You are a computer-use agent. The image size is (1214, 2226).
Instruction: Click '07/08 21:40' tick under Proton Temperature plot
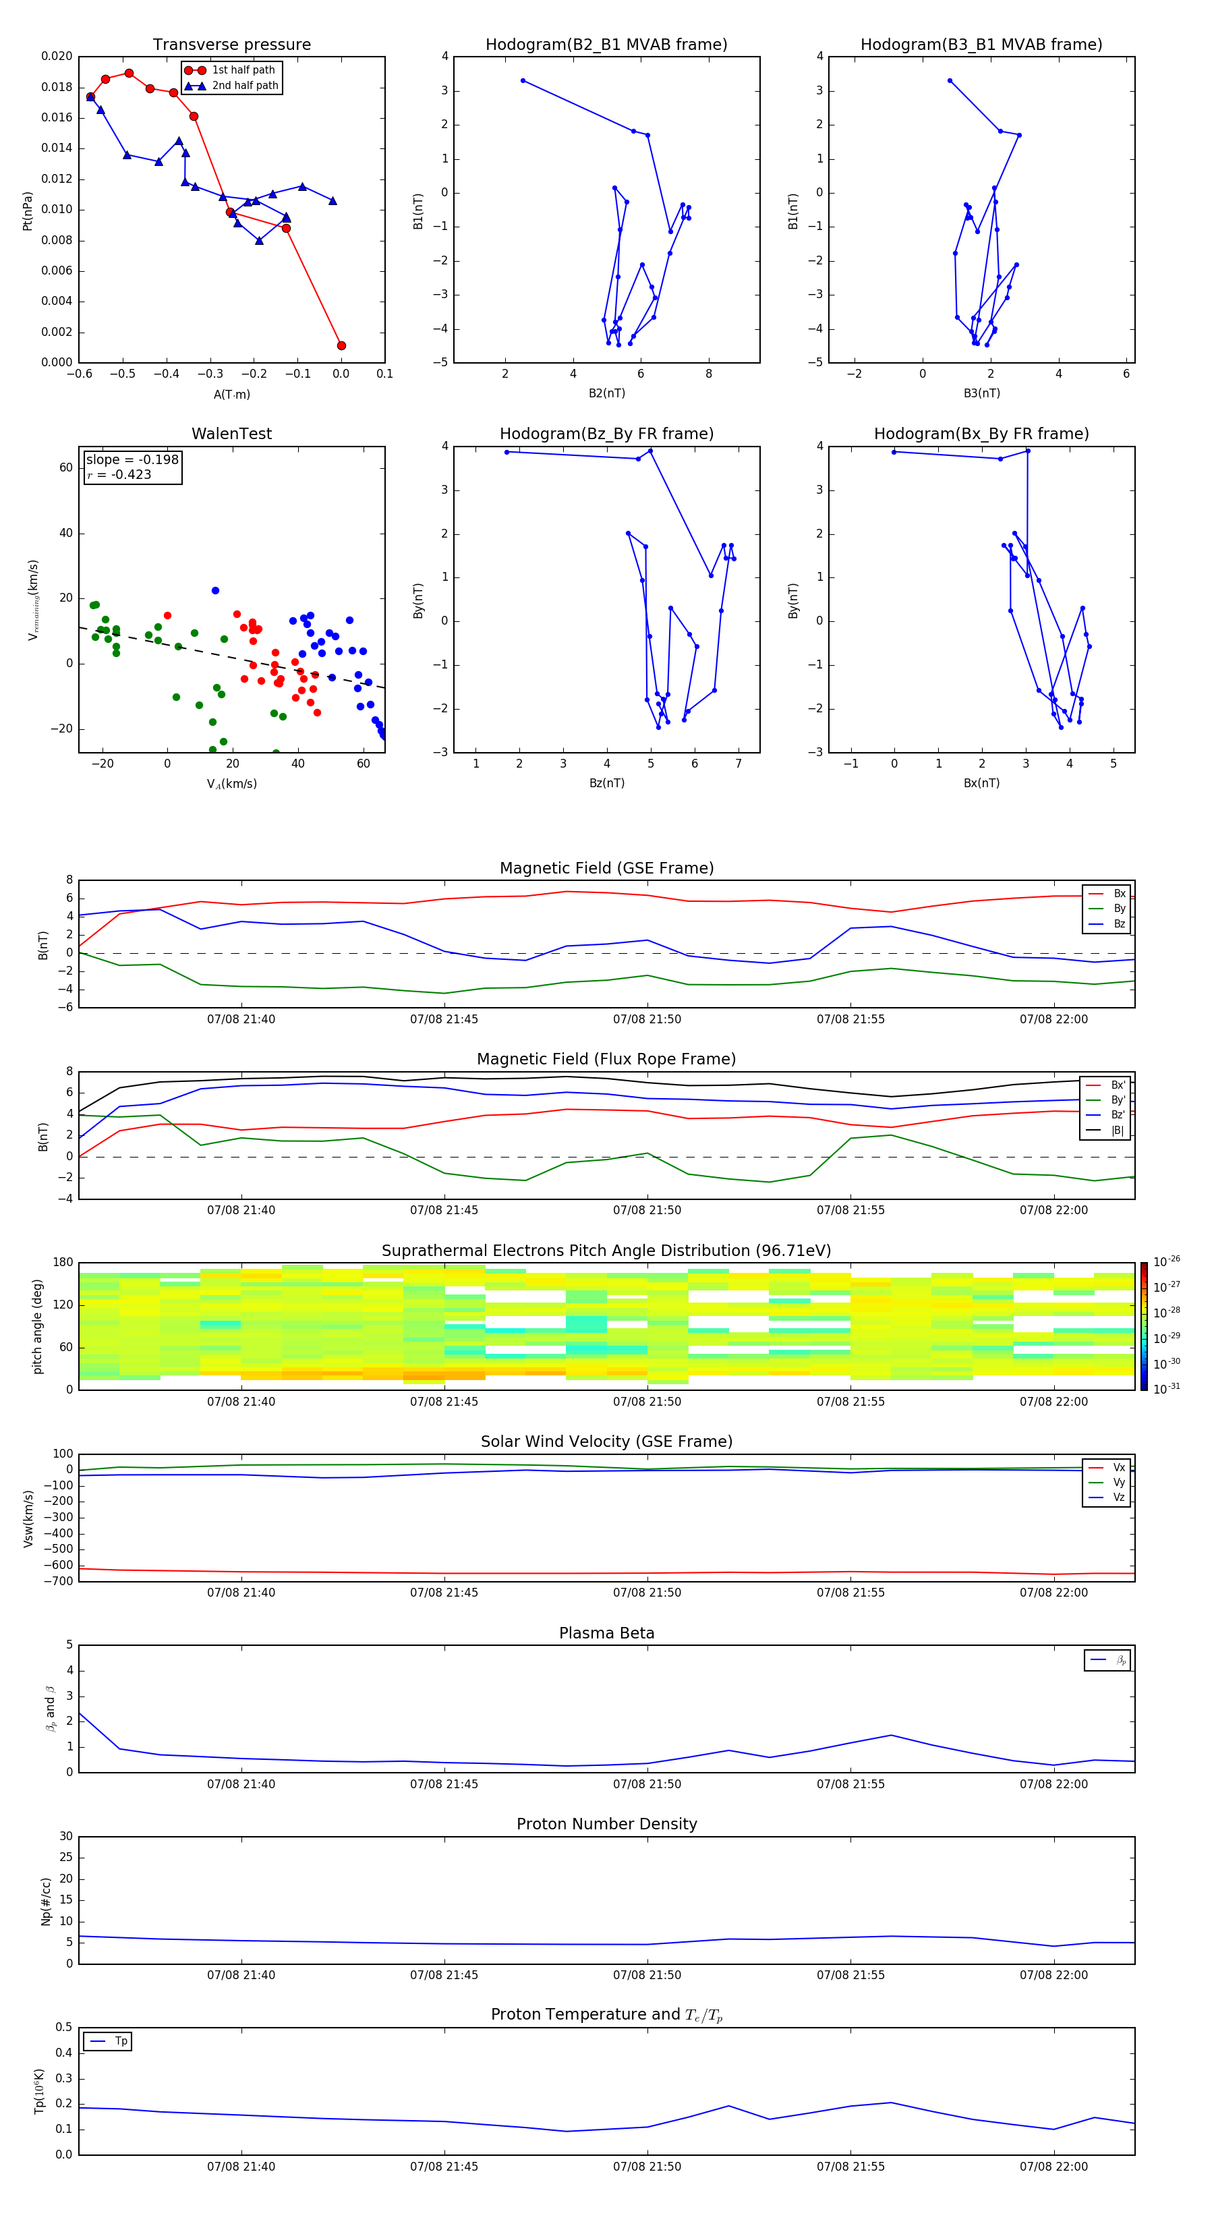[241, 2167]
